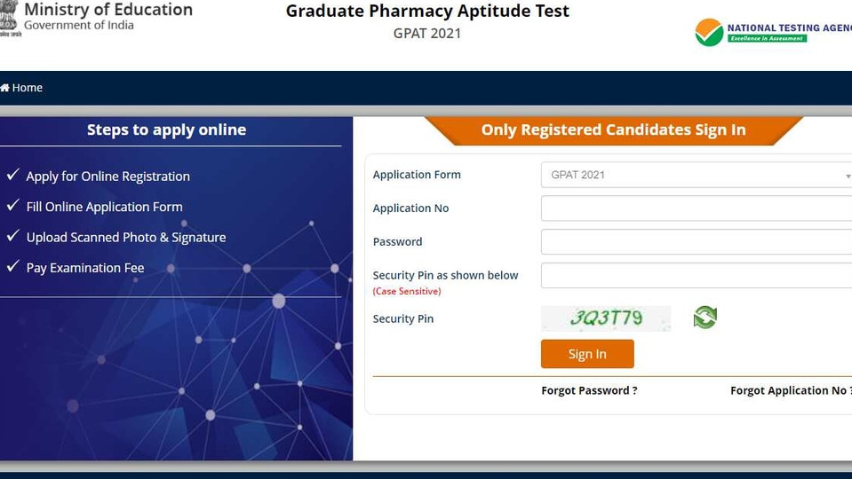
Task: Click the refresh security pin icon
Action: (705, 318)
